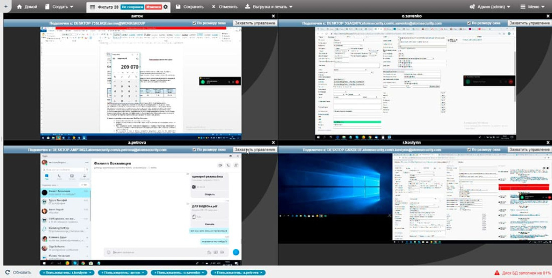This screenshot has width=552, height=278.
Task: Select the Фильтр 28 tab
Action: pyautogui.click(x=103, y=7)
